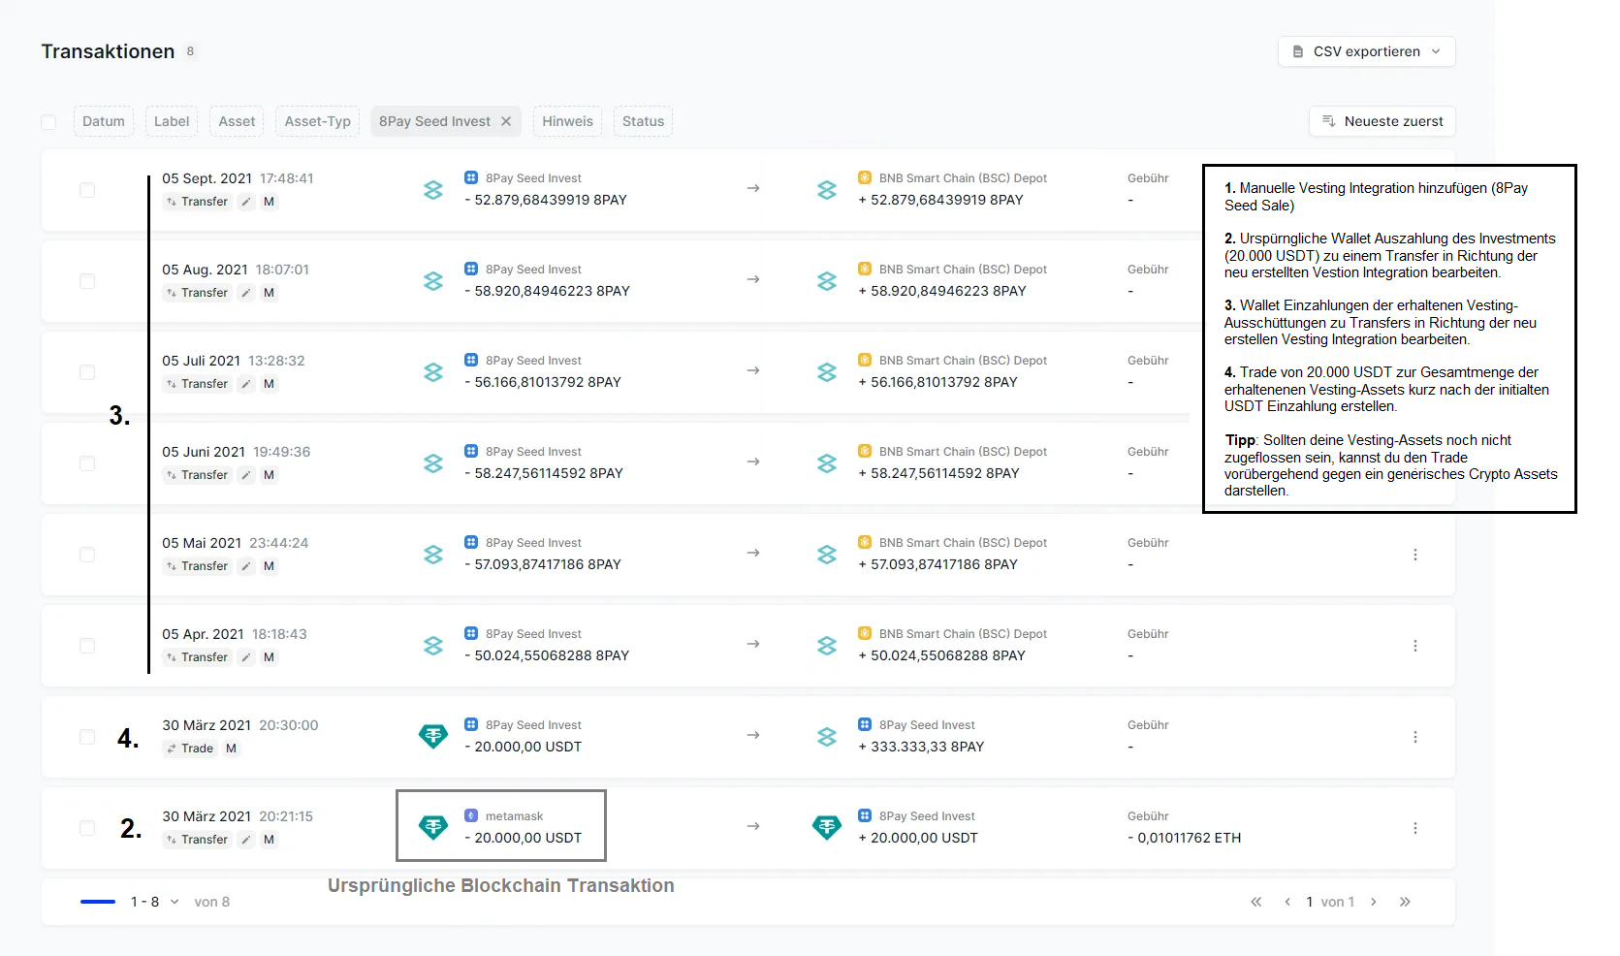The image size is (1620, 956).
Task: Edit label pencil on 05 Apr. 2021 row
Action: 246,657
